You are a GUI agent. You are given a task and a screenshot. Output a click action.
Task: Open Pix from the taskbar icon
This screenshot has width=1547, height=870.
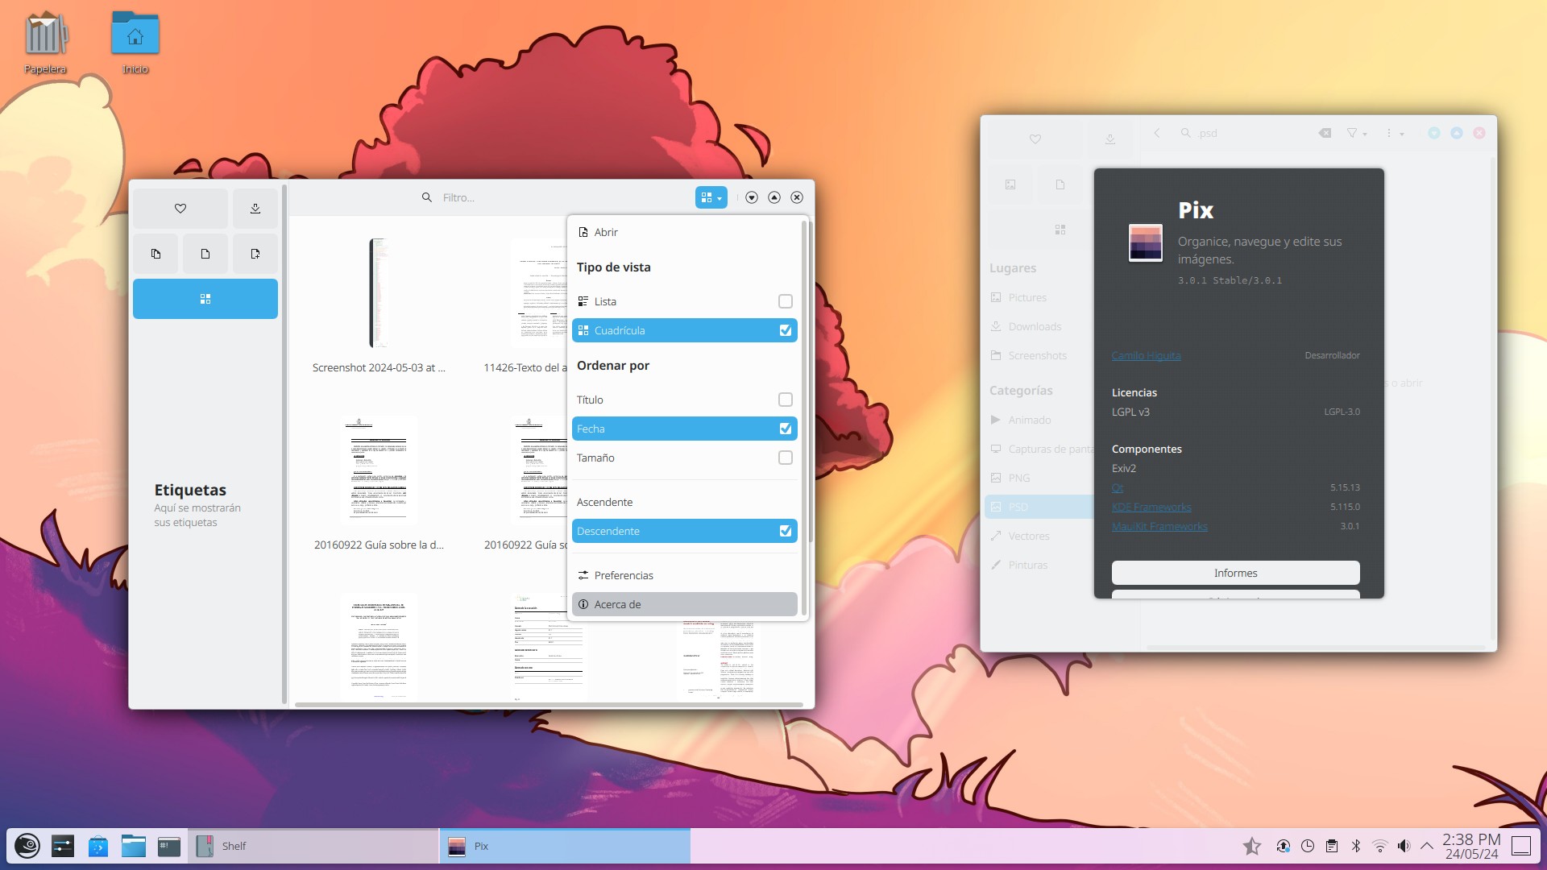pos(458,846)
